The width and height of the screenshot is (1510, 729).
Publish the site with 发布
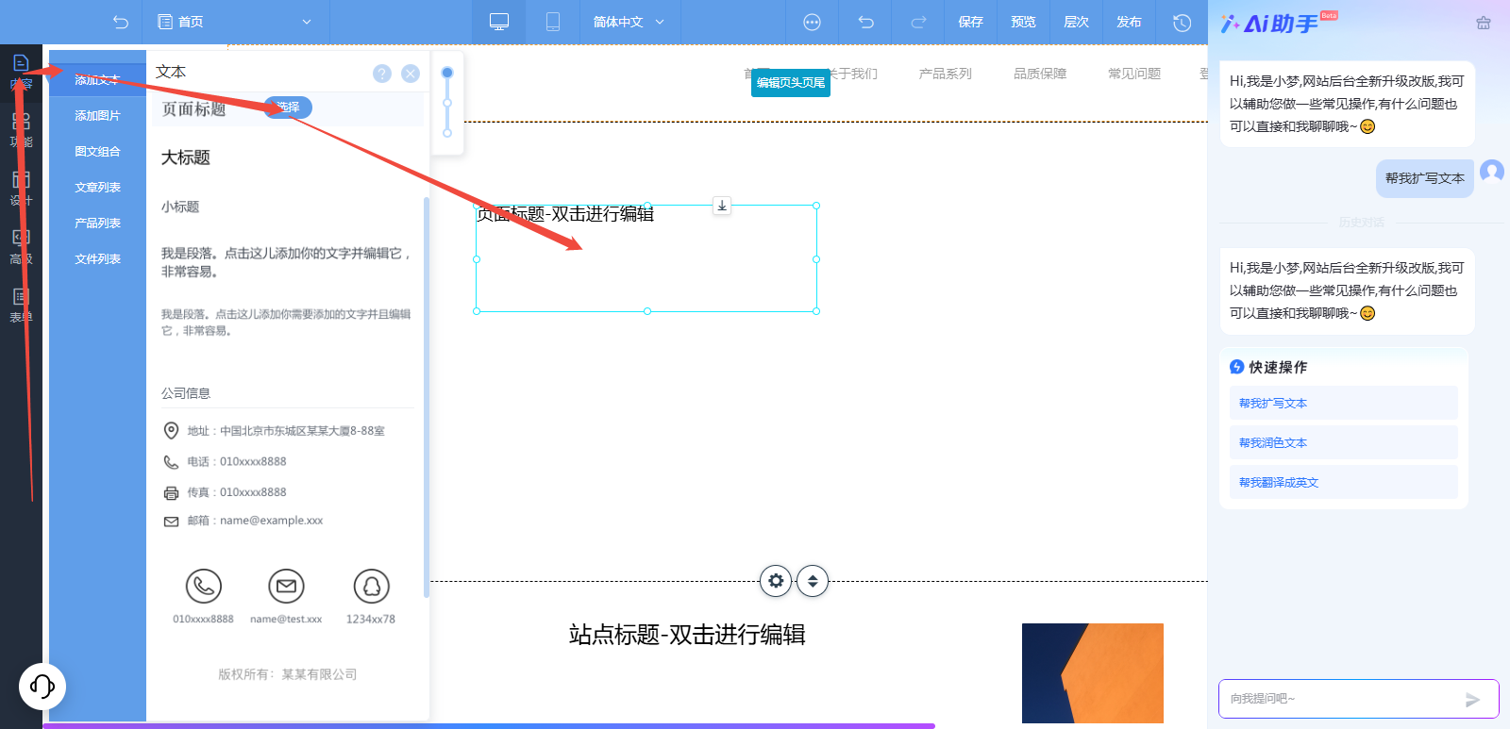click(x=1129, y=22)
